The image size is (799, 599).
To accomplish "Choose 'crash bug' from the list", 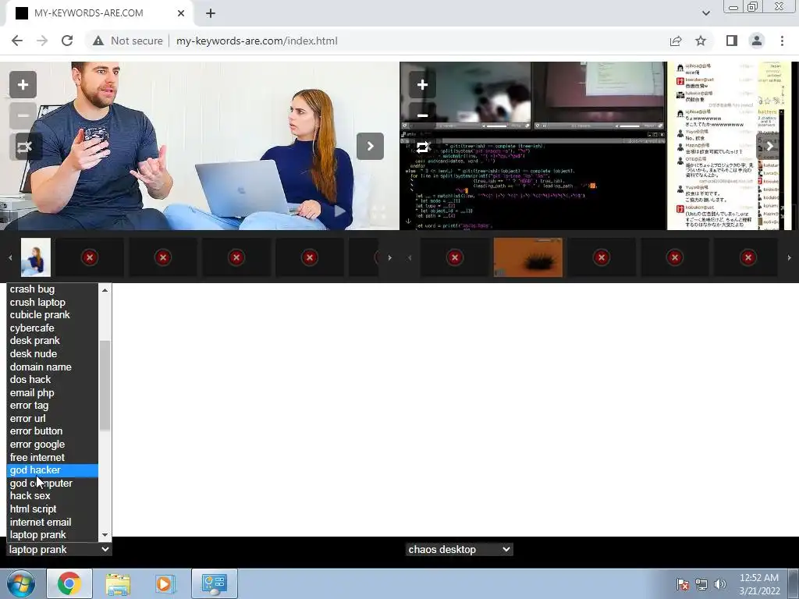I will tap(52, 289).
